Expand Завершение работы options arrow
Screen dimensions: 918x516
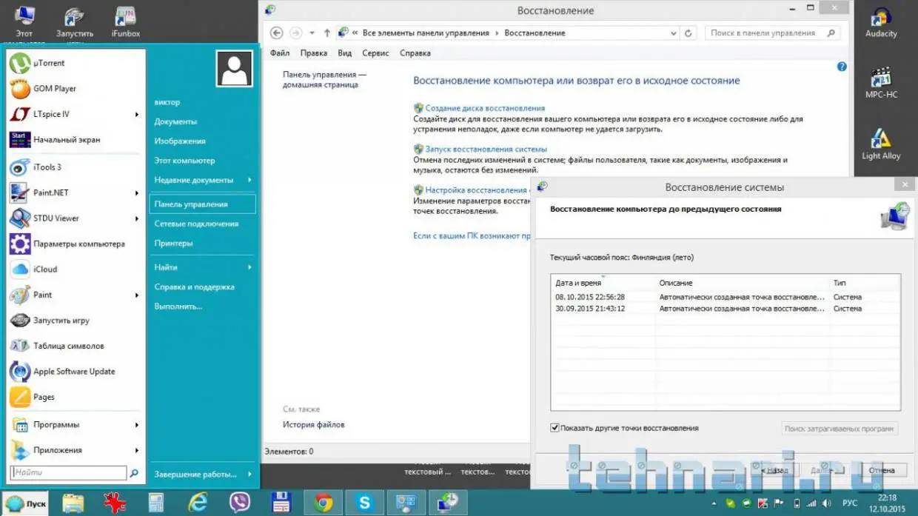(249, 475)
